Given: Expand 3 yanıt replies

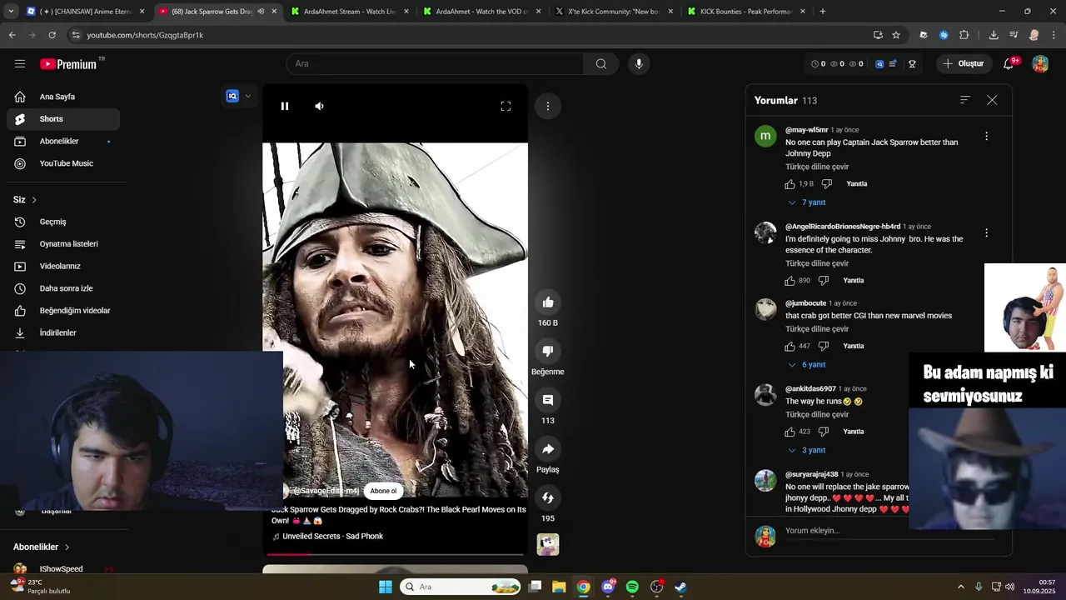Looking at the screenshot, I should (x=807, y=450).
